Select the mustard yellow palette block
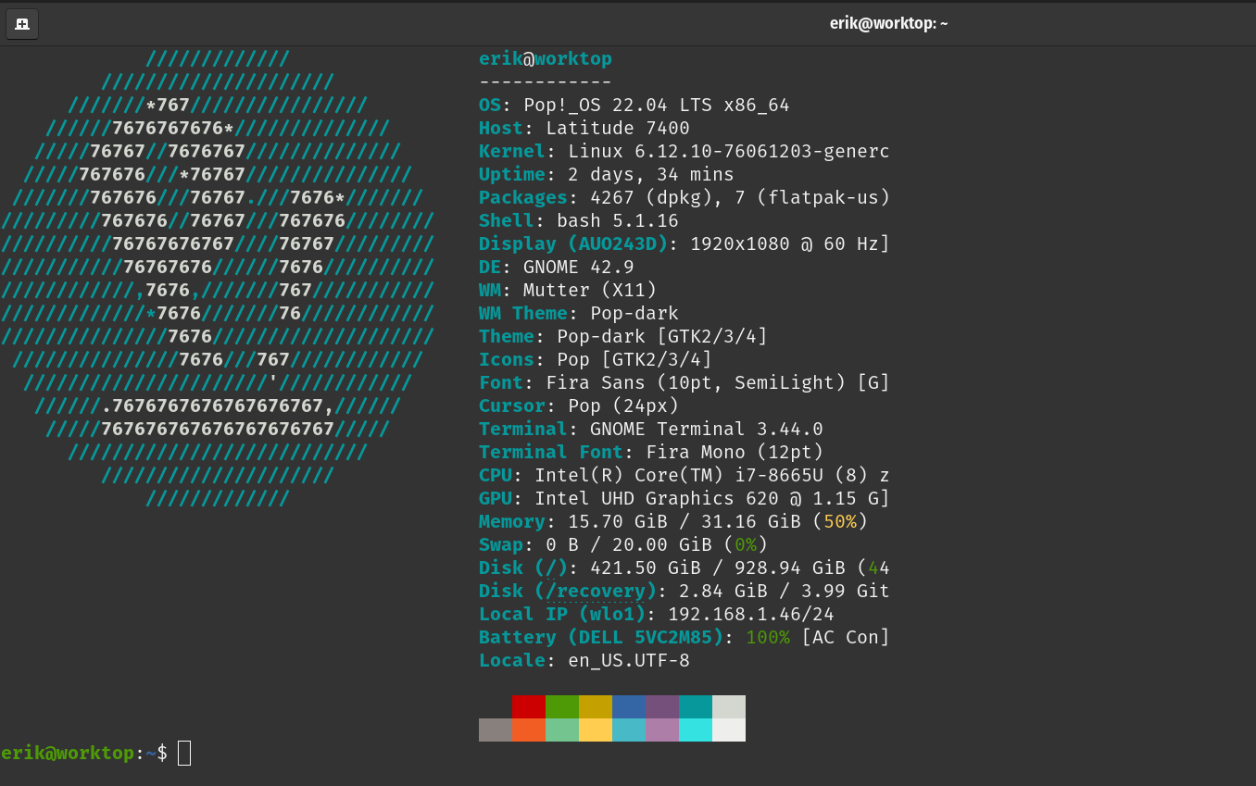The image size is (1256, 786). [596, 707]
